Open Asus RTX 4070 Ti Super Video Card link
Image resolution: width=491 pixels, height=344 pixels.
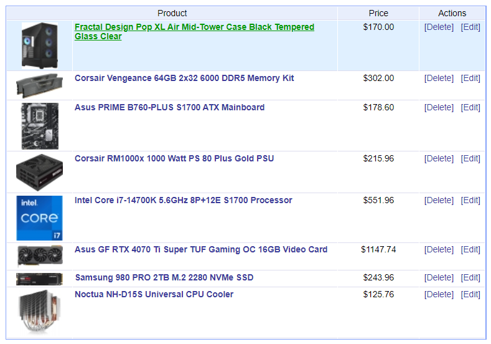(201, 250)
